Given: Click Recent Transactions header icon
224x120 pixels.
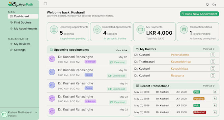Looking at the screenshot, I should point(137,86).
